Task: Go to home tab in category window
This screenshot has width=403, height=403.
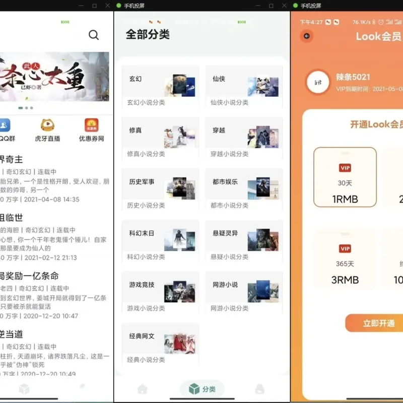Action: coord(143,389)
